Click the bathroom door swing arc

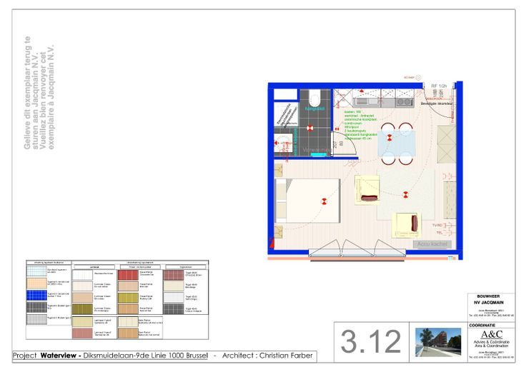coord(348,146)
